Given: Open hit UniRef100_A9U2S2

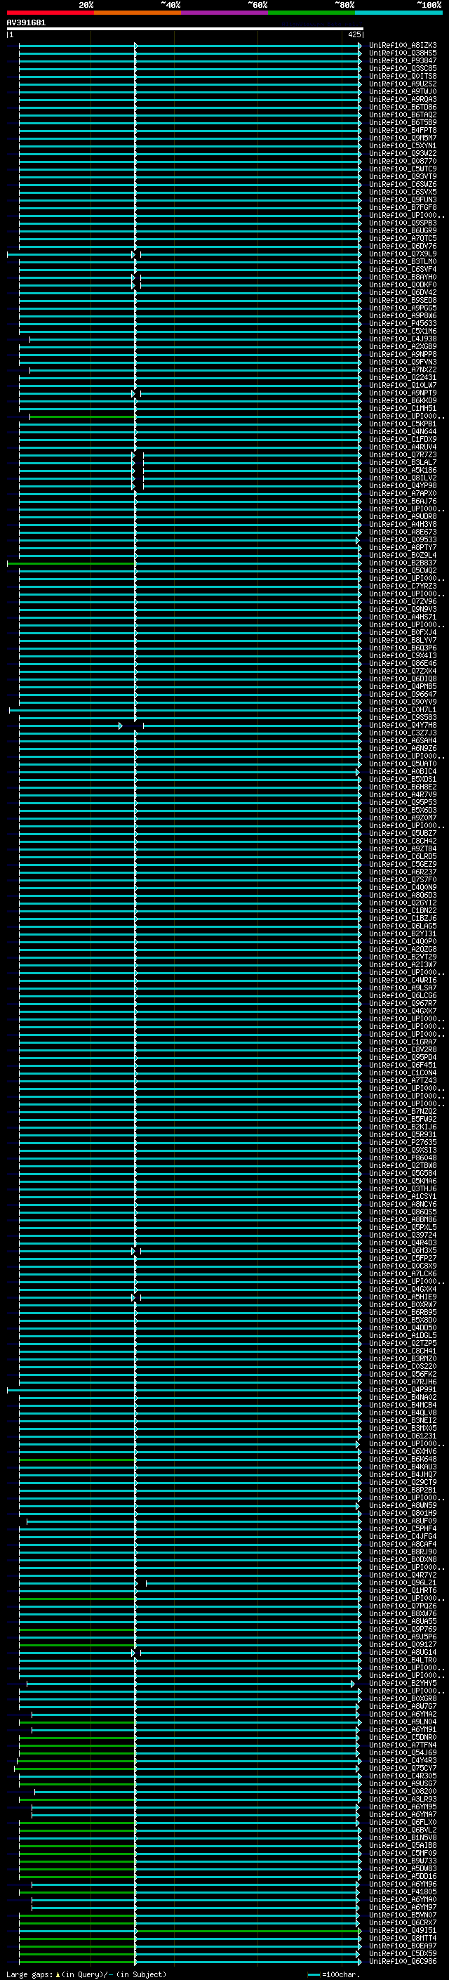Looking at the screenshot, I should (403, 84).
